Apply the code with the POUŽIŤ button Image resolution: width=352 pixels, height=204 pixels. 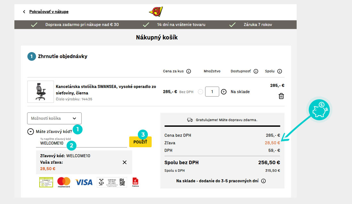pos(140,142)
